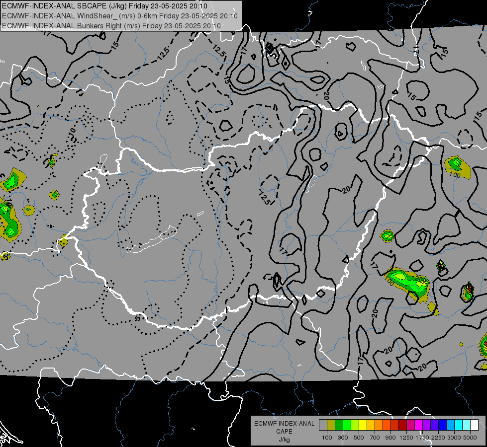Image resolution: width=487 pixels, height=447 pixels.
Task: Click the legend's 2250 tick value
Action: pos(438,438)
